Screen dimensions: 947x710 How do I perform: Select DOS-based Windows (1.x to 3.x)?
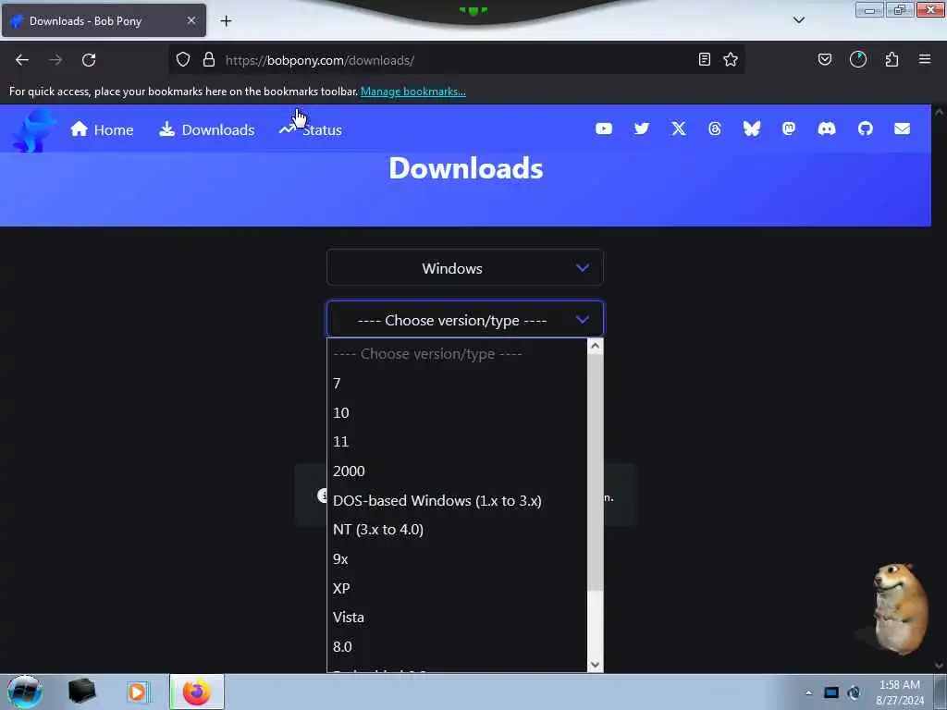(x=457, y=500)
